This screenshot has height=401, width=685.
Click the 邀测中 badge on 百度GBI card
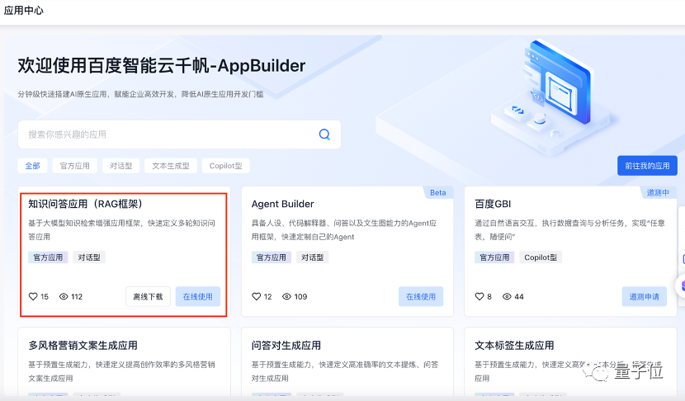click(x=658, y=192)
